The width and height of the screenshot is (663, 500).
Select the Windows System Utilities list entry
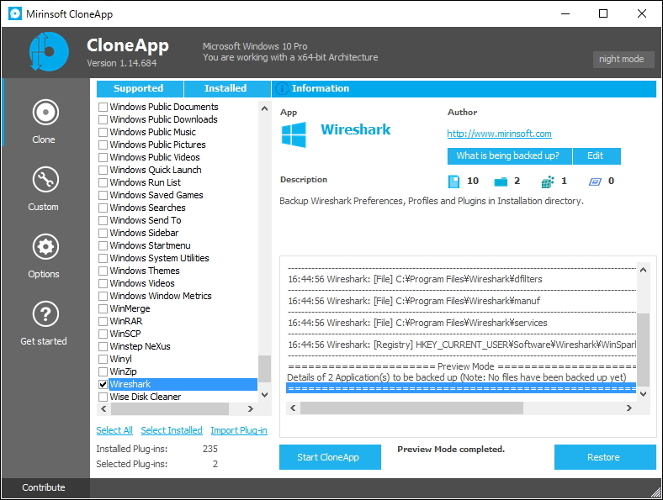coord(159,259)
